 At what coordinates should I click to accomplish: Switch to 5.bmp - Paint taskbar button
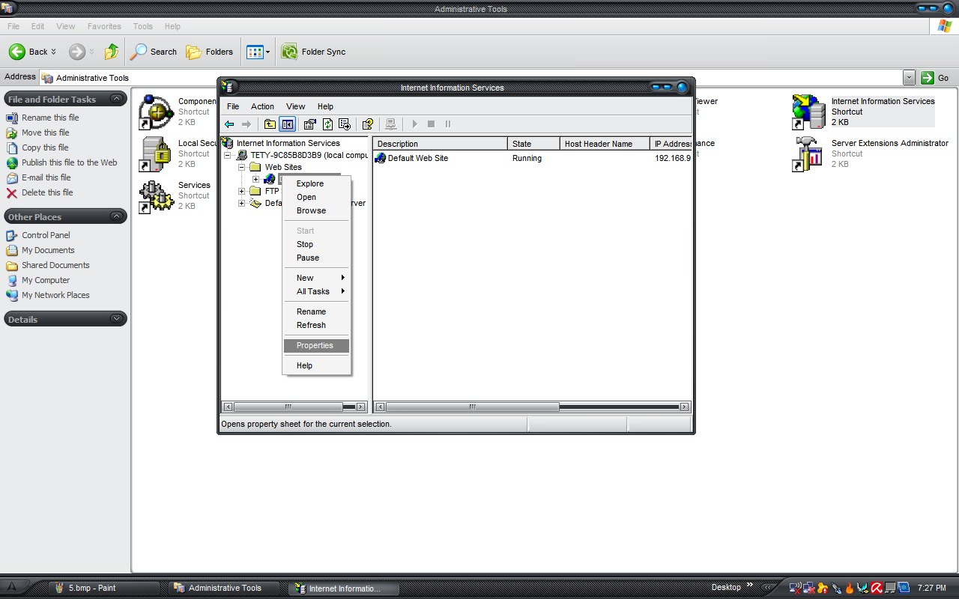tap(105, 588)
